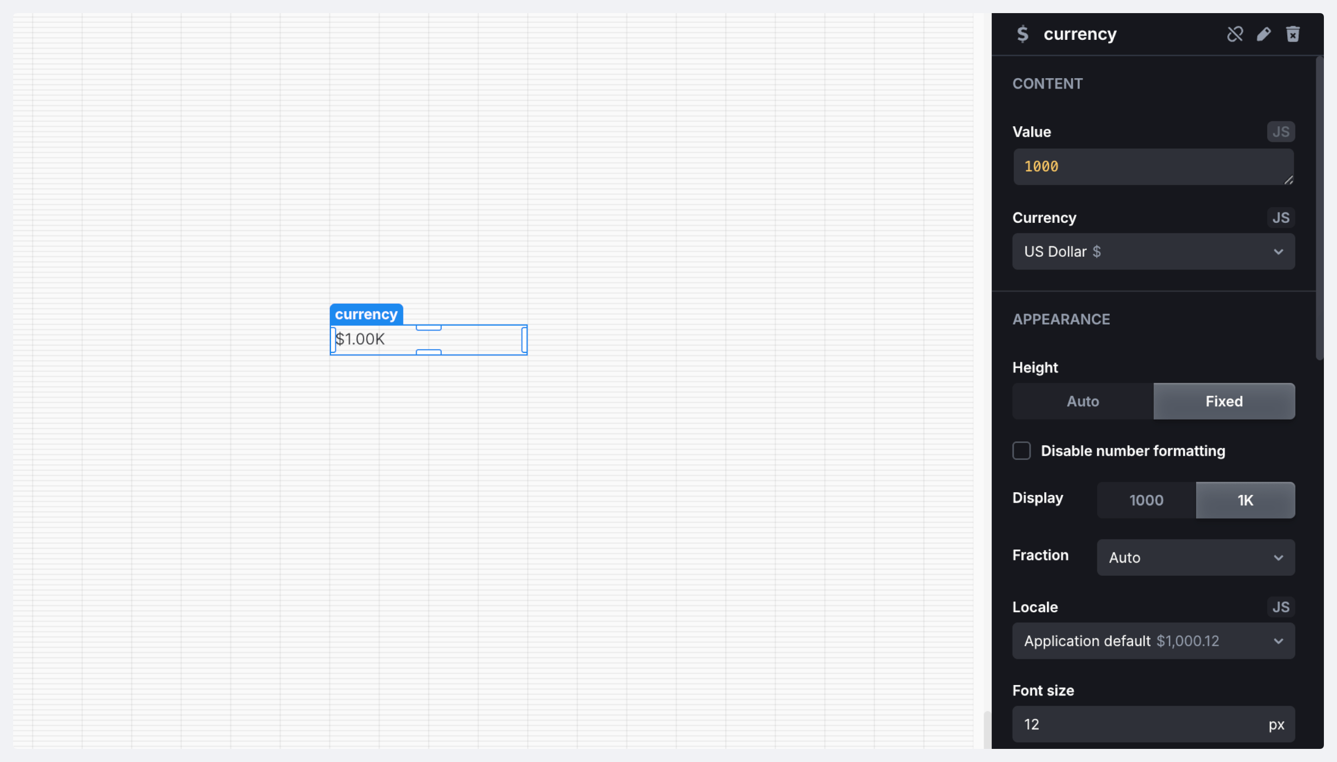Expand the Fraction Auto dropdown
This screenshot has width=1337, height=762.
(x=1195, y=558)
